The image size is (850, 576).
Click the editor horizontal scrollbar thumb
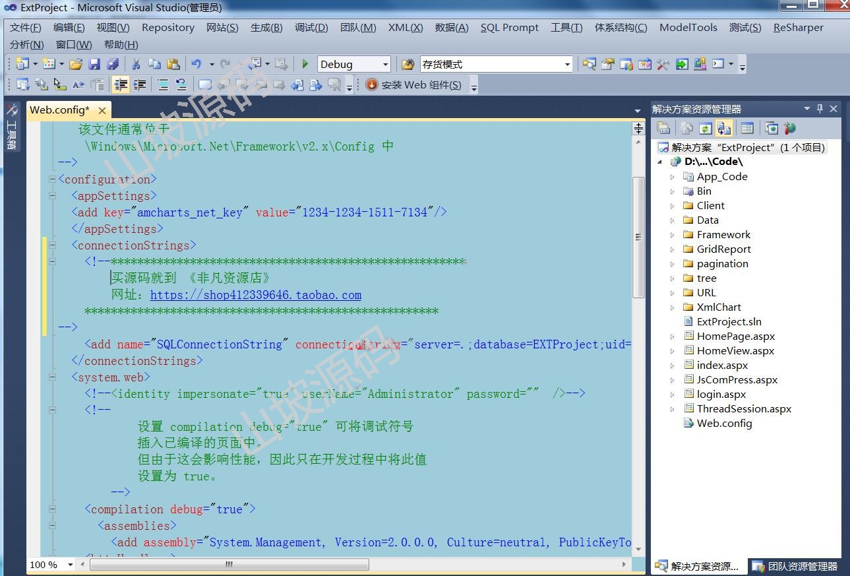229,565
